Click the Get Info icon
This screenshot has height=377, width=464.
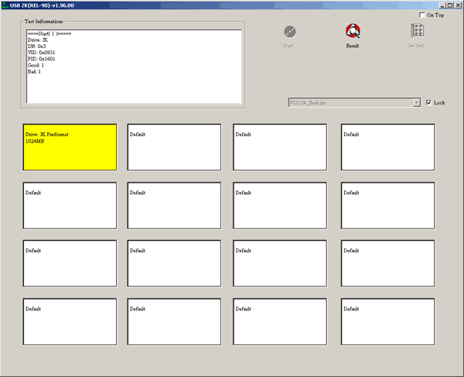tap(417, 32)
